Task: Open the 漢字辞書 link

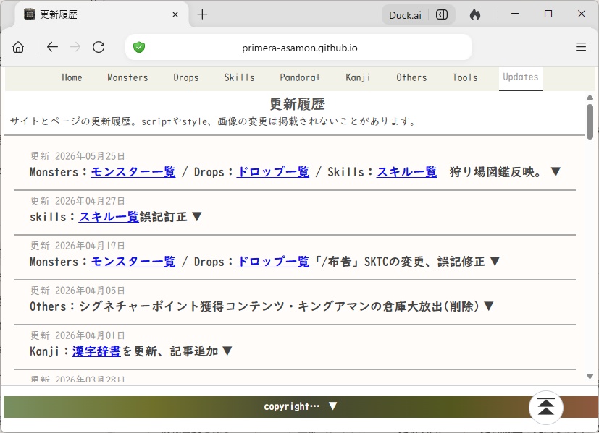Action: 96,351
